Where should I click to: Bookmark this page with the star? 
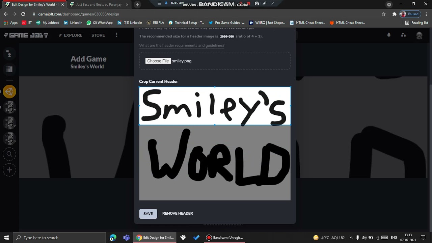point(384,14)
